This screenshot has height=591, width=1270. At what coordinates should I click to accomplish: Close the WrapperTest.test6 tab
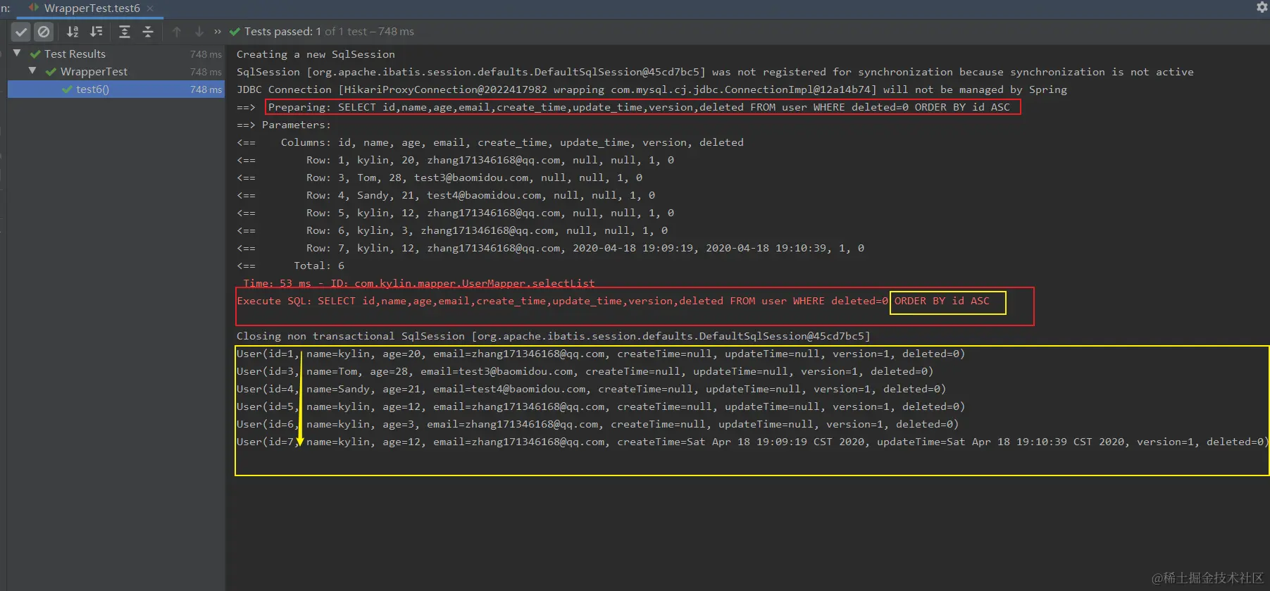point(150,8)
